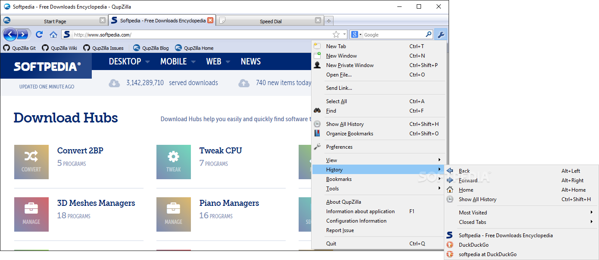Switch to the Start Page tab
Viewport: 599px width, 260px height.
tap(54, 21)
